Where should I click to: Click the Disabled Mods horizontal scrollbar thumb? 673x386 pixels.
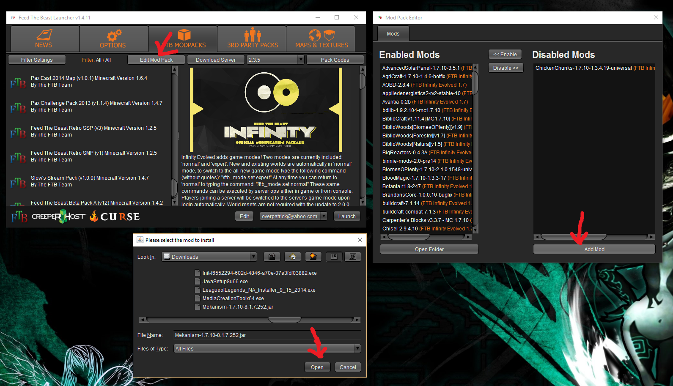[574, 237]
